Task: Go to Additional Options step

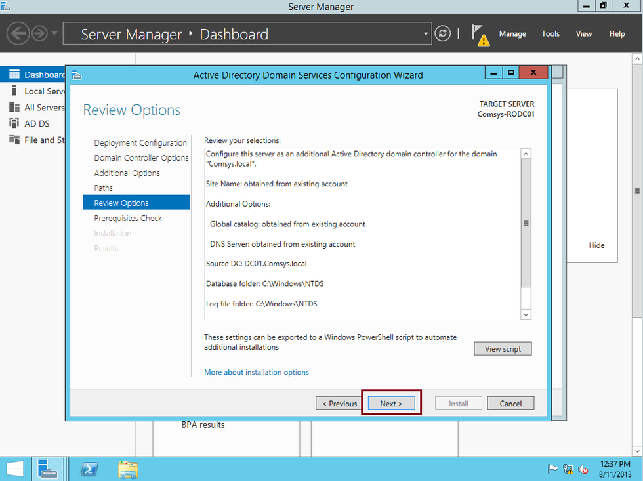Action: [x=127, y=173]
